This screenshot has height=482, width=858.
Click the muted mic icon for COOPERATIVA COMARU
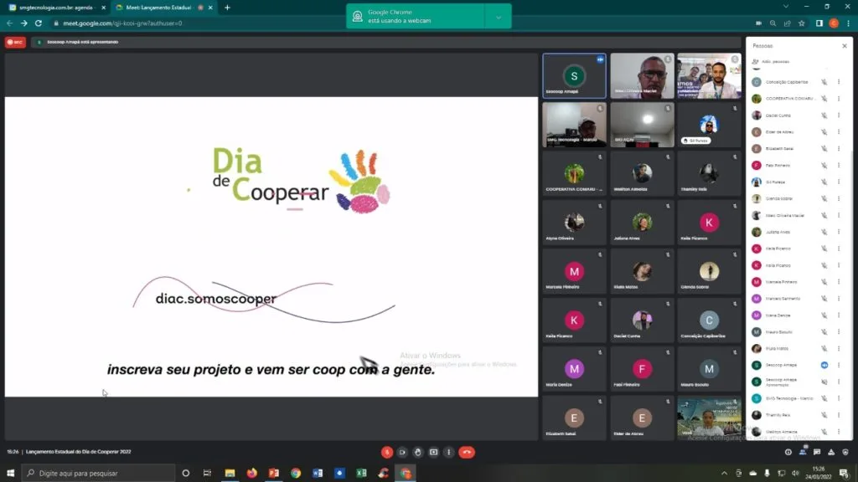[x=824, y=99]
